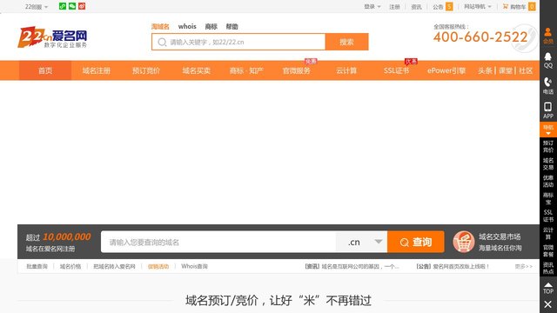Image resolution: width=557 pixels, height=313 pixels.
Task: Click the 域名交易市场 basket icon
Action: 464,242
